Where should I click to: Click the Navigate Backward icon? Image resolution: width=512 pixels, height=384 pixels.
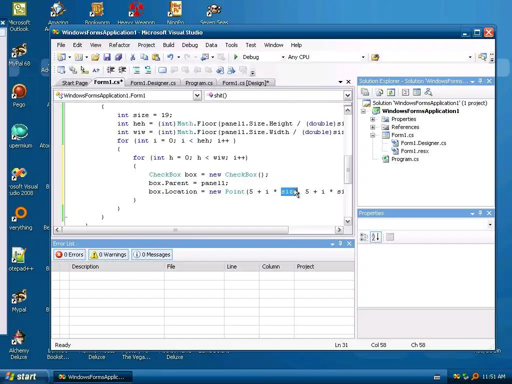(x=204, y=57)
